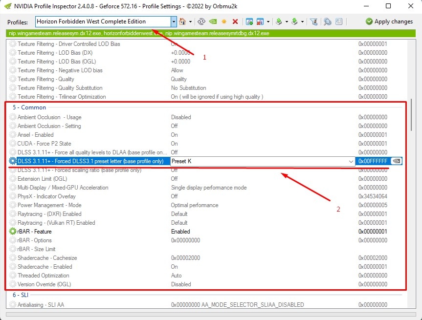This screenshot has width=422, height=320.
Task: Select the rBAR - Options setting row
Action: click(205, 240)
